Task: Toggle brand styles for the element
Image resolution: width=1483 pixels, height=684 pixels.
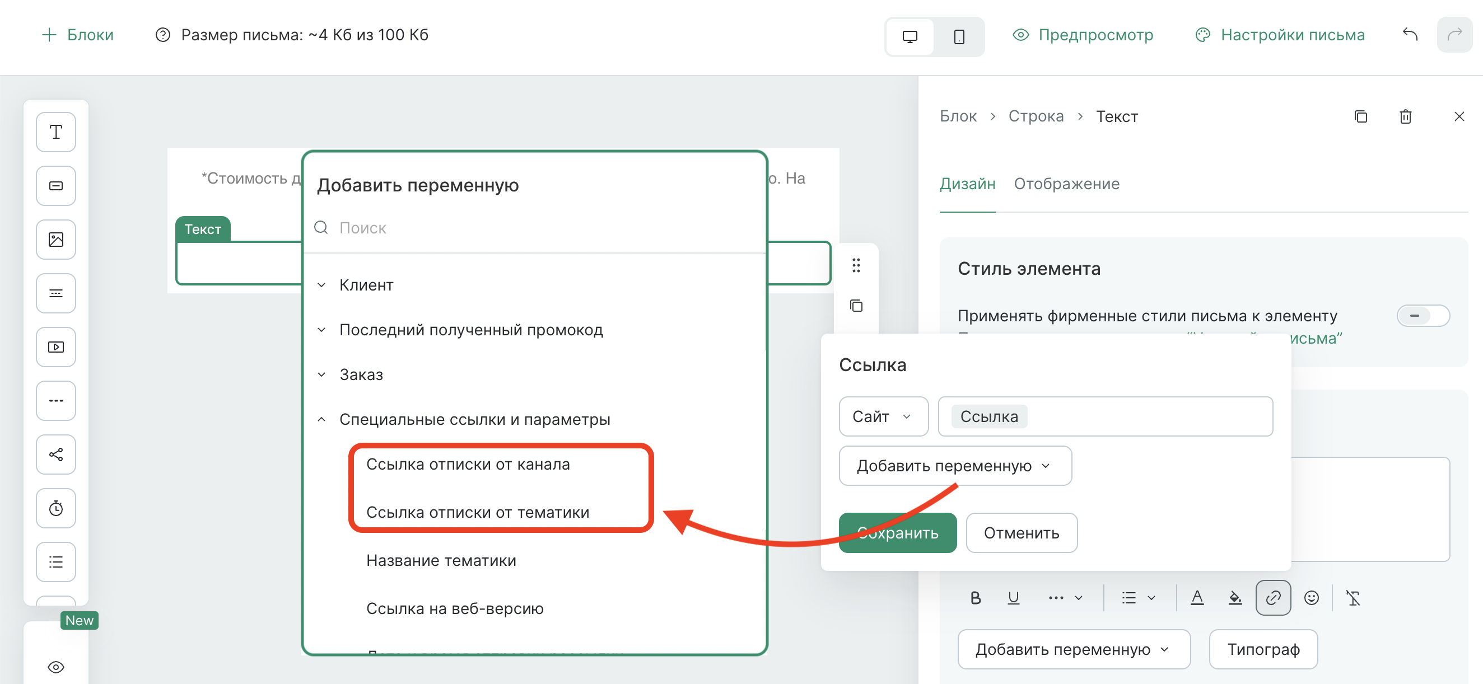Action: click(1423, 316)
